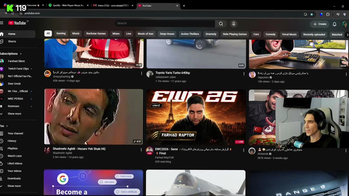The width and height of the screenshot is (349, 196).
Task: Select the Deep House chip
Action: [167, 34]
